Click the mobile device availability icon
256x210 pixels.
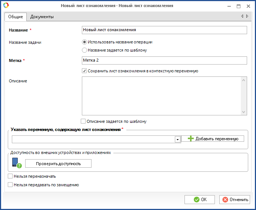[16, 163]
